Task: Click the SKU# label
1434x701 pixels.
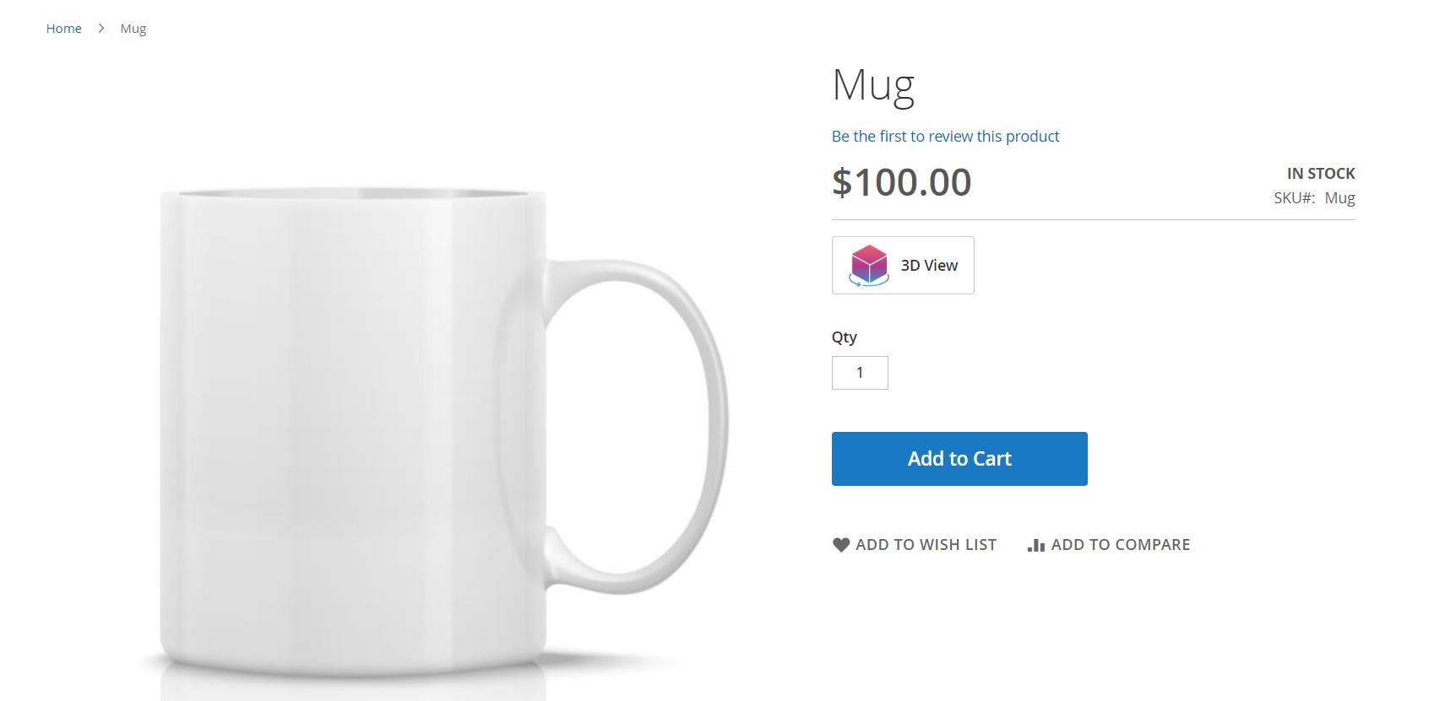Action: pyautogui.click(x=1294, y=198)
